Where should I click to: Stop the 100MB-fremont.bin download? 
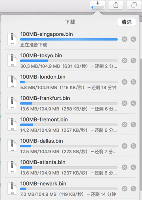tap(125, 125)
